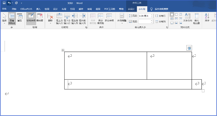Align cell text bottom center
The image size is (217, 116).
(x=176, y=23)
